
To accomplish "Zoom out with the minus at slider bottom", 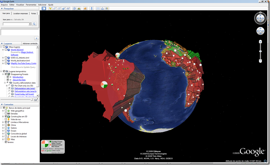I will pos(260,61).
